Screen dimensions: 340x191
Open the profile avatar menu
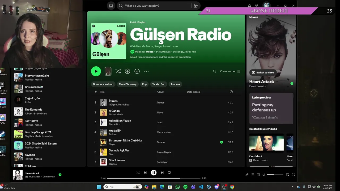[266, 5]
